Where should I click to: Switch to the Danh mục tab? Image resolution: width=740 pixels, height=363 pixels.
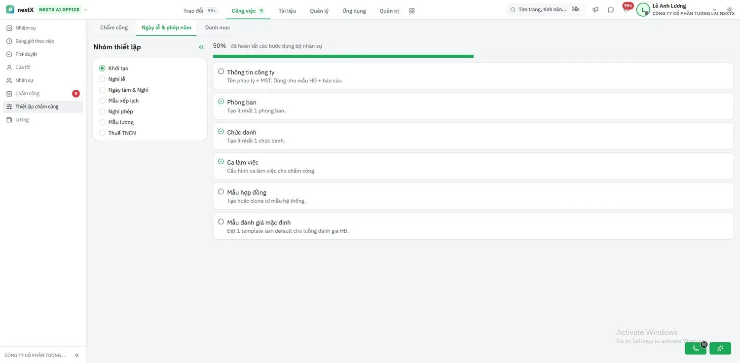click(x=218, y=28)
